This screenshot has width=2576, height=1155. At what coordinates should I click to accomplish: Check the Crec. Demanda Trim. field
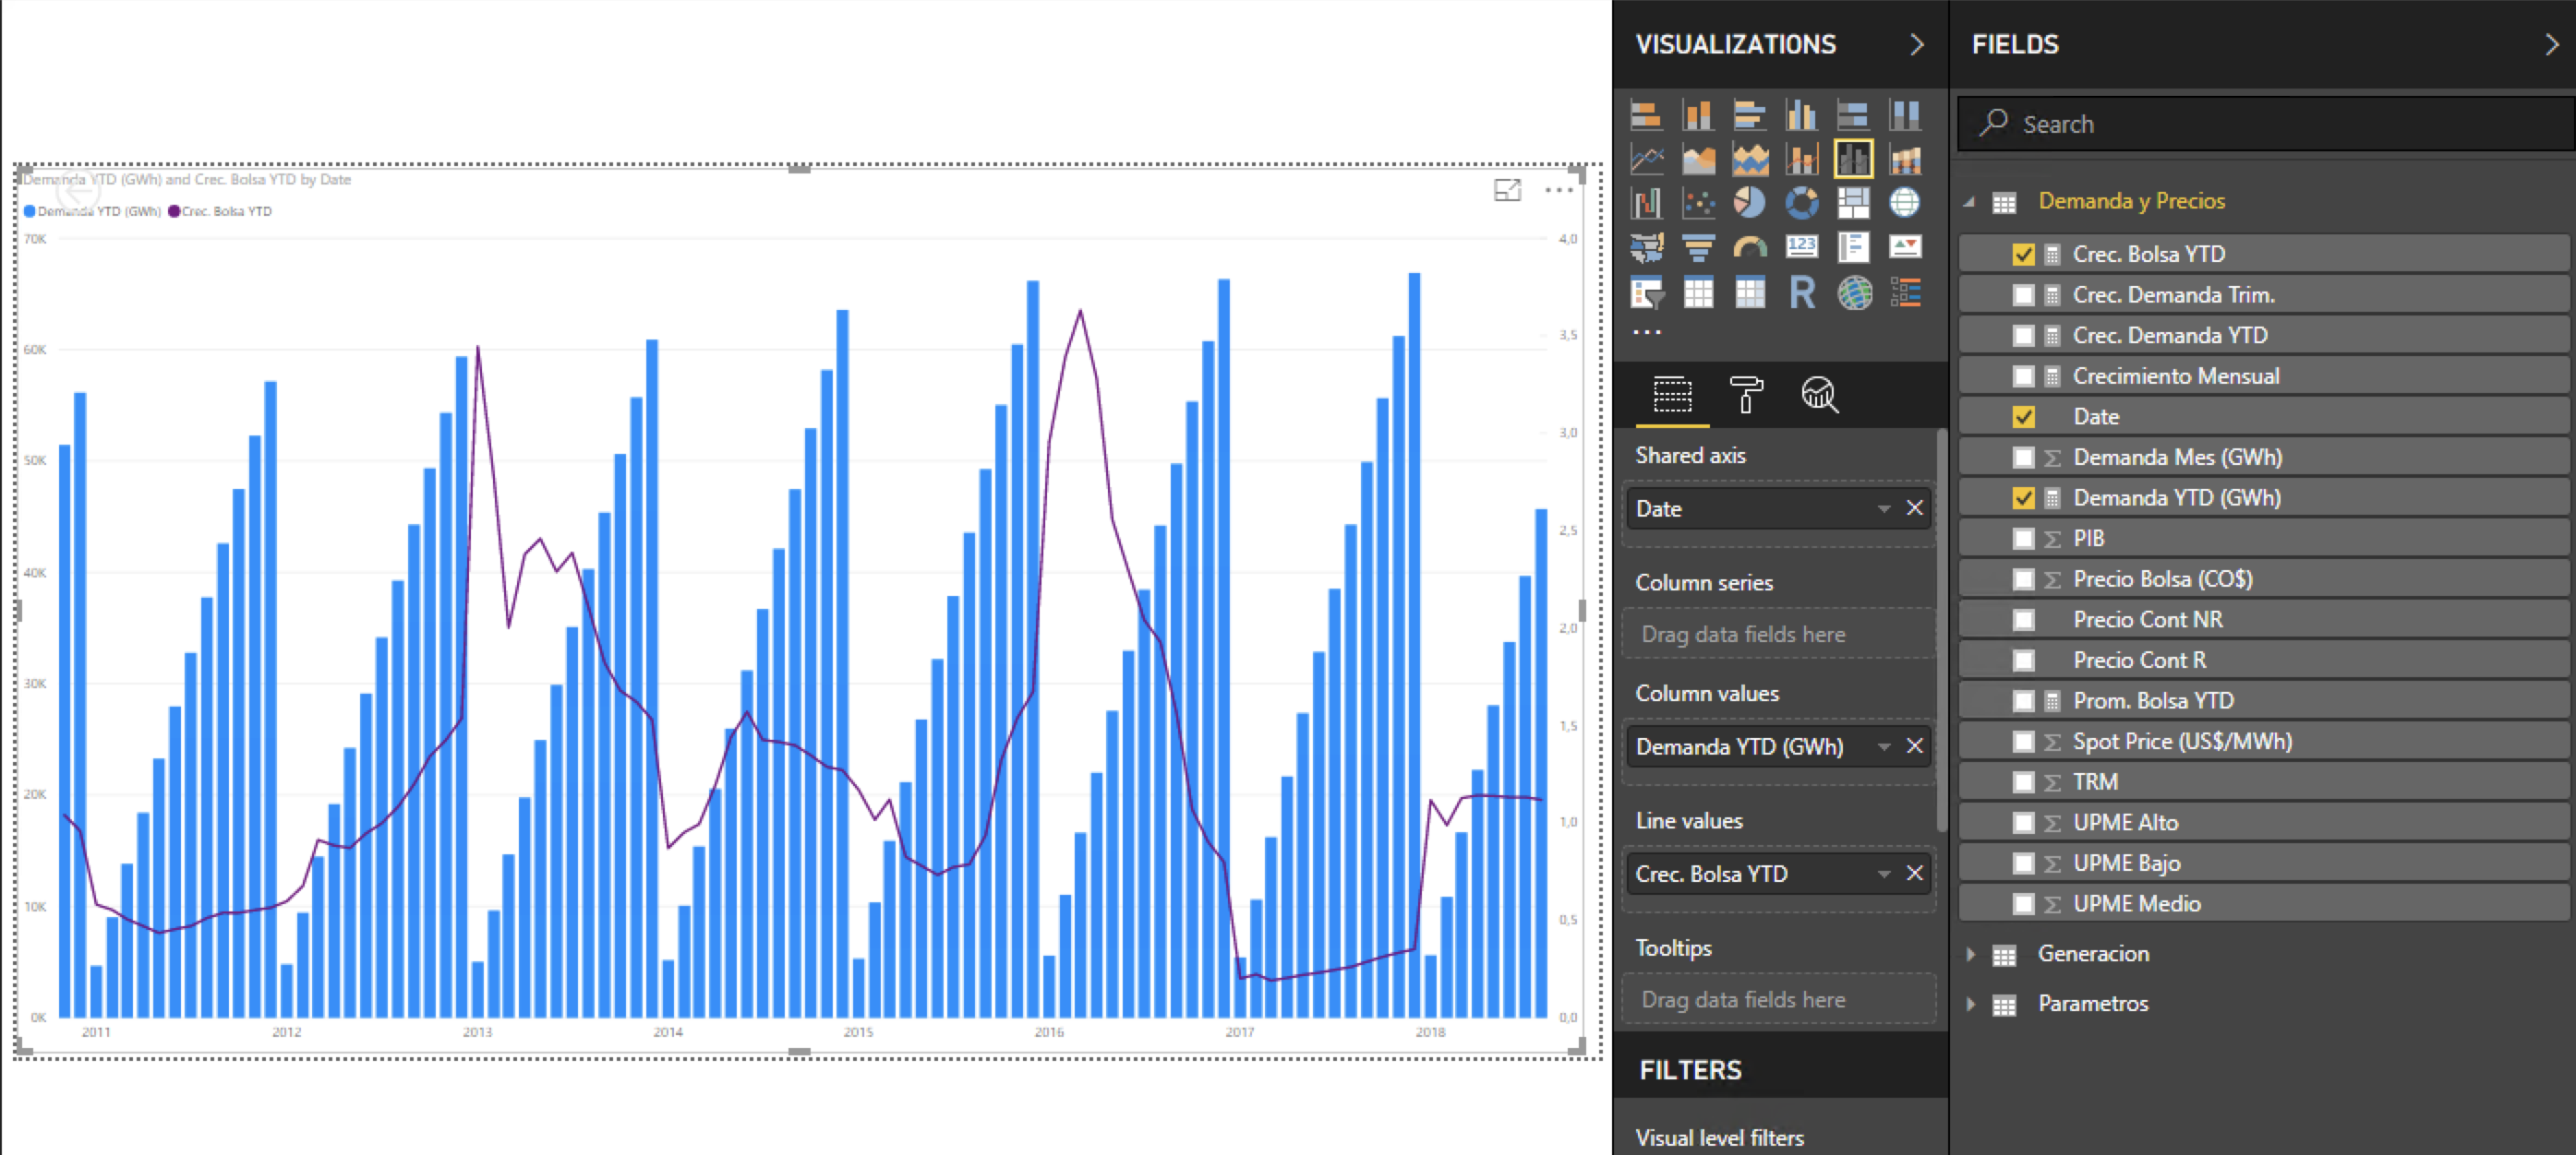point(2023,294)
